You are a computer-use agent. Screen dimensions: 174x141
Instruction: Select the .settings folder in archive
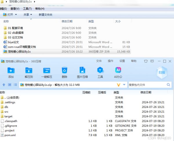point(8,102)
